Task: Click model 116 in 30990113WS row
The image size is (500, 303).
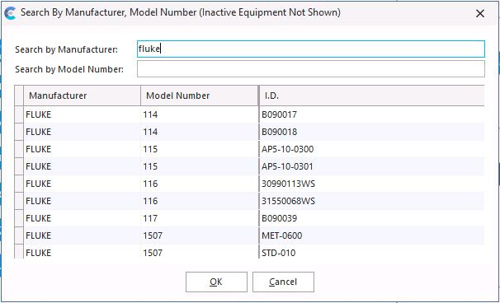Action: (x=200, y=184)
